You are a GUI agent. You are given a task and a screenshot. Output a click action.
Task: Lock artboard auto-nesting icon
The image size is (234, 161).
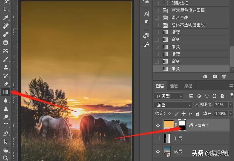(x=190, y=114)
